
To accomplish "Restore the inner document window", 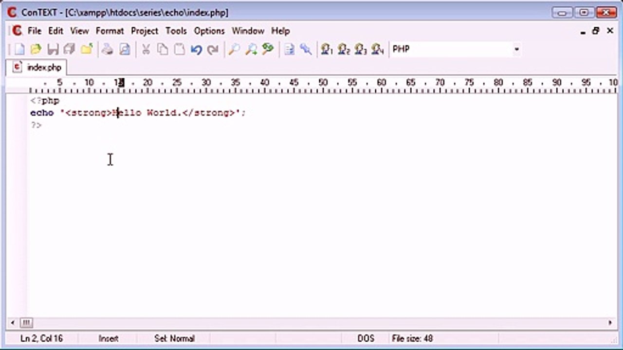I will pos(596,31).
